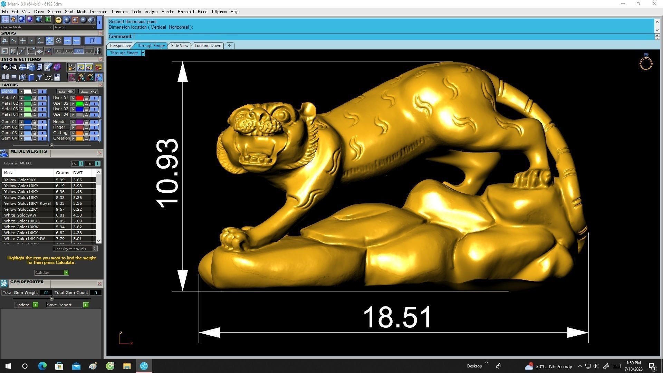Viewport: 663px width, 373px height.
Task: Toggle the Tangent snap icon
Action: pyautogui.click(x=13, y=41)
